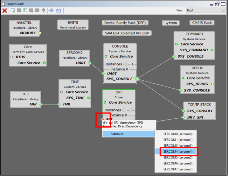Open the Satisfiers submenu entry

pos(129,134)
